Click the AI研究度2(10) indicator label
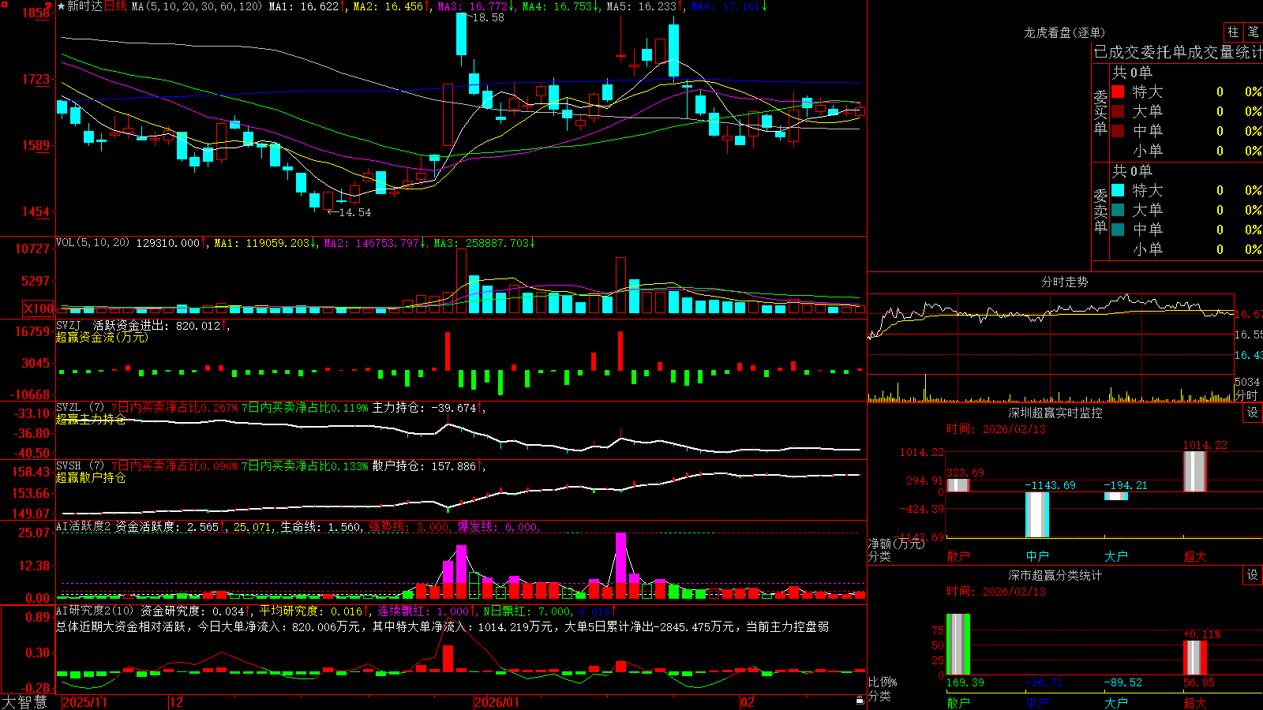The image size is (1263, 710). click(x=95, y=611)
